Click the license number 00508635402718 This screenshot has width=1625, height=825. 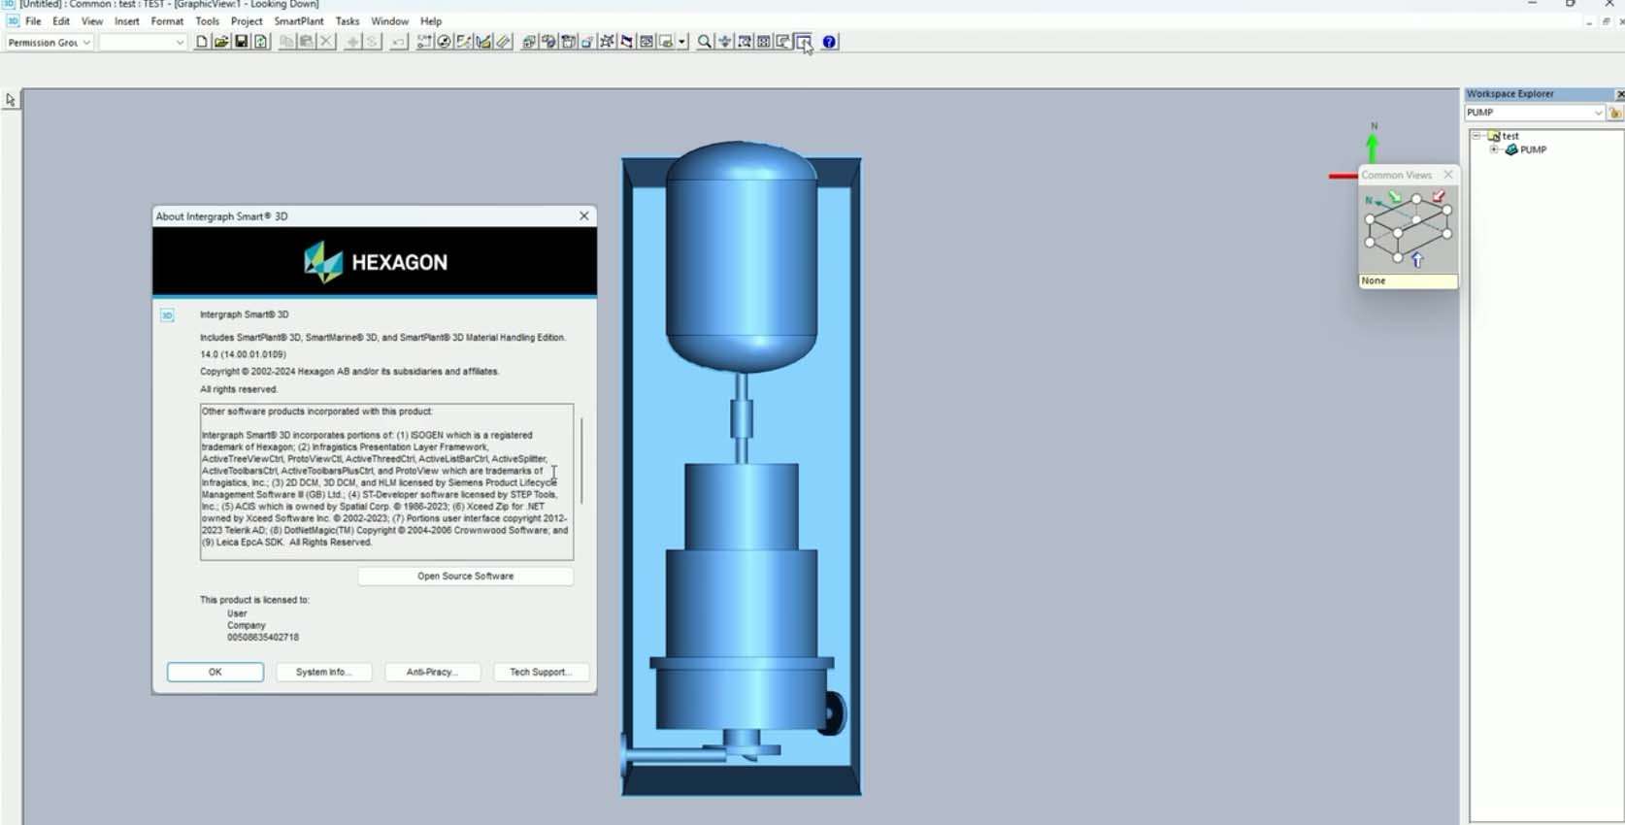click(263, 638)
